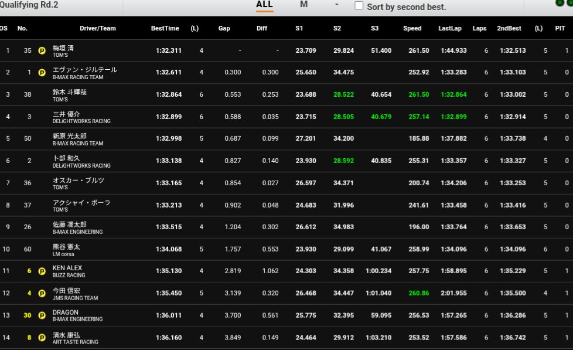Screen dimensions: 573x350
Task: Click best time 1:33.165
Action: point(169,183)
